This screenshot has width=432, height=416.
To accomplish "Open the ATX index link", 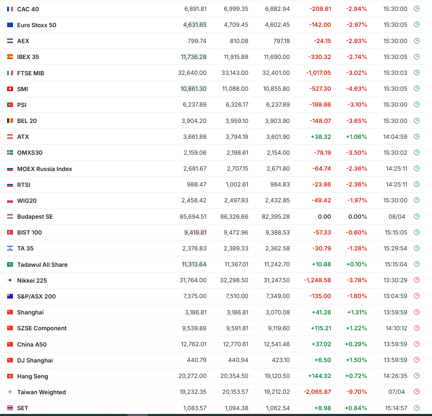I will click(23, 137).
